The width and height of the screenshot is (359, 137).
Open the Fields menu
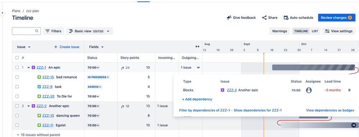[96, 47]
